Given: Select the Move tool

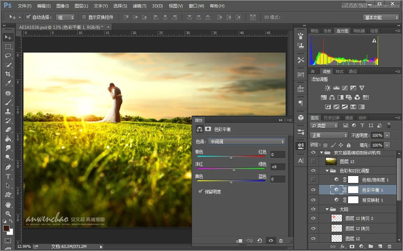Looking at the screenshot, I should tap(8, 38).
